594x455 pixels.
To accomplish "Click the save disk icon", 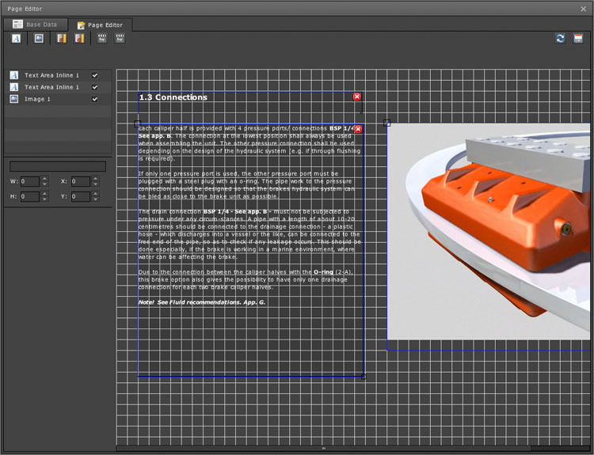I will click(x=580, y=38).
